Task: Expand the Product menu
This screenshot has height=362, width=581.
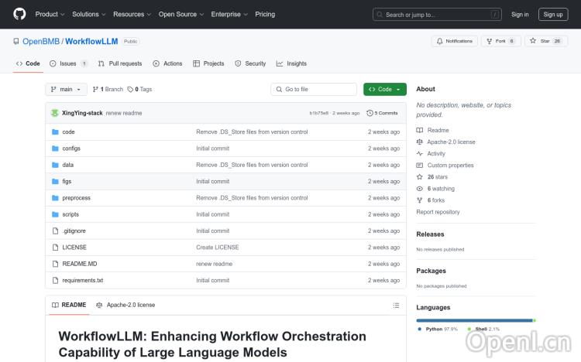Action: point(50,14)
